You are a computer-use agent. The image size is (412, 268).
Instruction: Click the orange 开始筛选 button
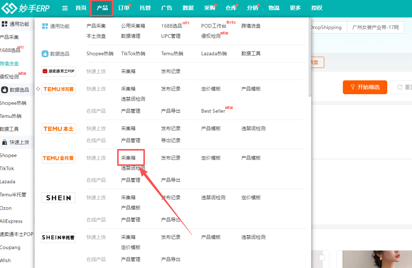[365, 87]
